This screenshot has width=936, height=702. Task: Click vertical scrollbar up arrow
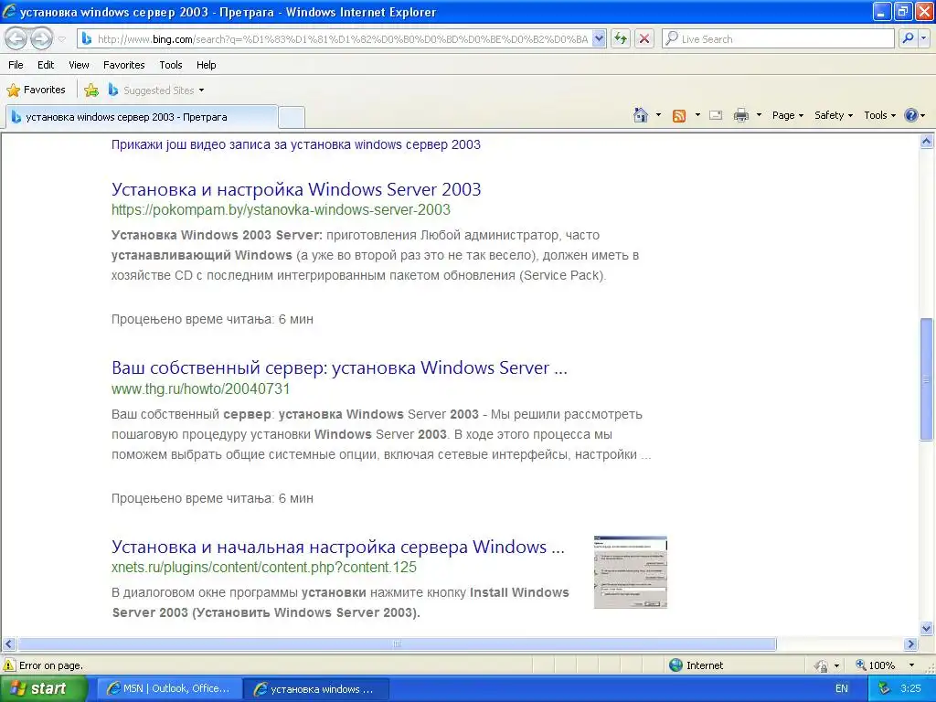927,142
